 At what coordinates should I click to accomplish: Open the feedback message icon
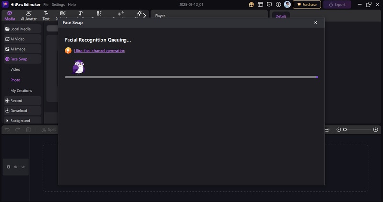pos(269,4)
